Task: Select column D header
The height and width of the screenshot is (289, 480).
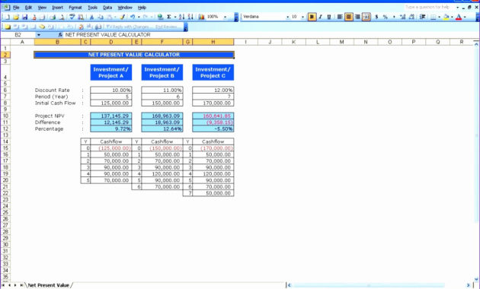Action: 111,42
